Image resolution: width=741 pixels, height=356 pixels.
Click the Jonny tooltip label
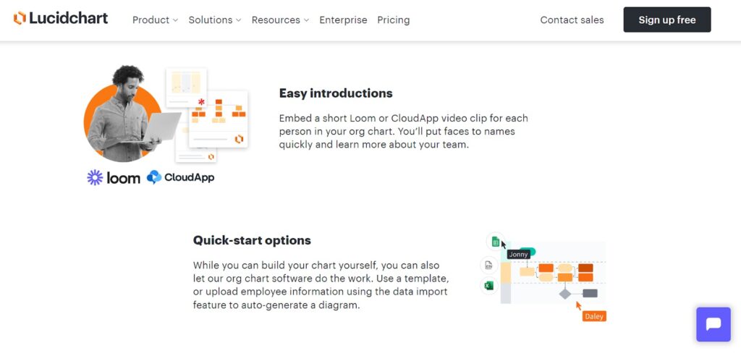tap(518, 255)
